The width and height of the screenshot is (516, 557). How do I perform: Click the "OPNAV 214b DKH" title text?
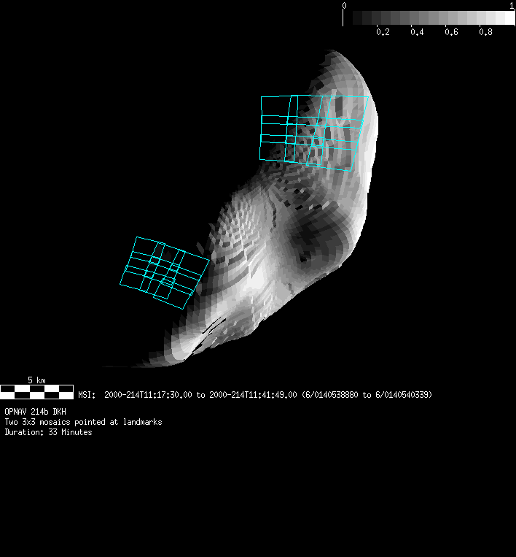[x=35, y=412]
